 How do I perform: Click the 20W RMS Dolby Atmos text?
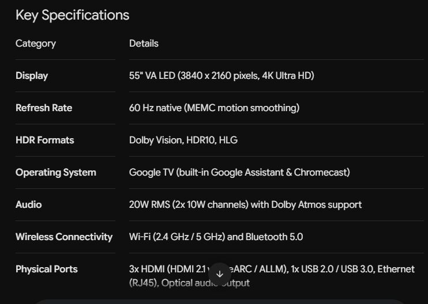coord(245,204)
